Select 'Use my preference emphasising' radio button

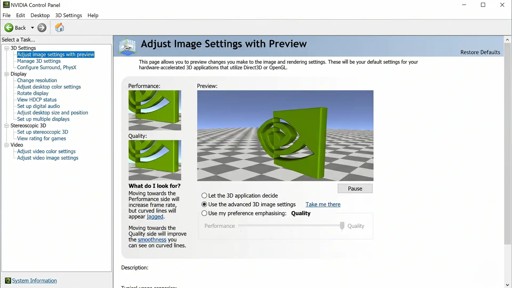[204, 213]
